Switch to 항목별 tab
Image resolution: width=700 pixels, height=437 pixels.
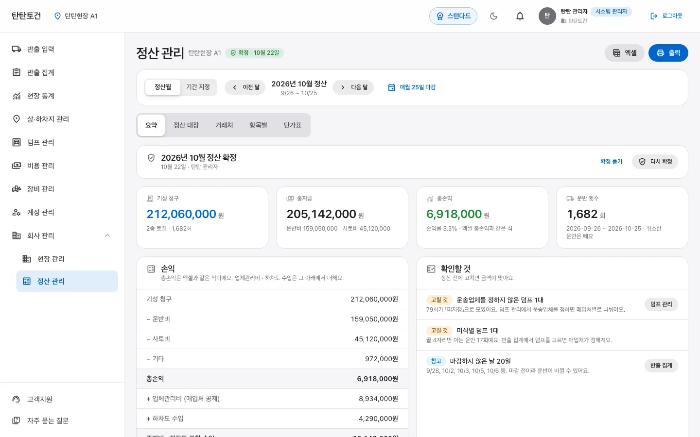click(258, 125)
